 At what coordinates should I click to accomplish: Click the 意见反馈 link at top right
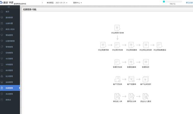pos(189,3)
